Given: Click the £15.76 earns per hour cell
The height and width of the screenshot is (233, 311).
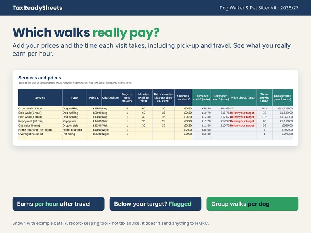Looking at the screenshot, I should coord(220,113).
